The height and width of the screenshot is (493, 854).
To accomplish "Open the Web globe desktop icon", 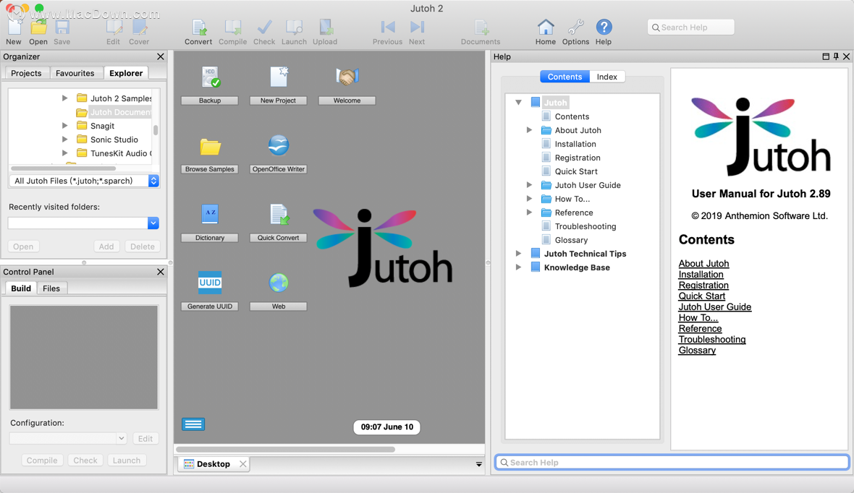I will tap(279, 283).
